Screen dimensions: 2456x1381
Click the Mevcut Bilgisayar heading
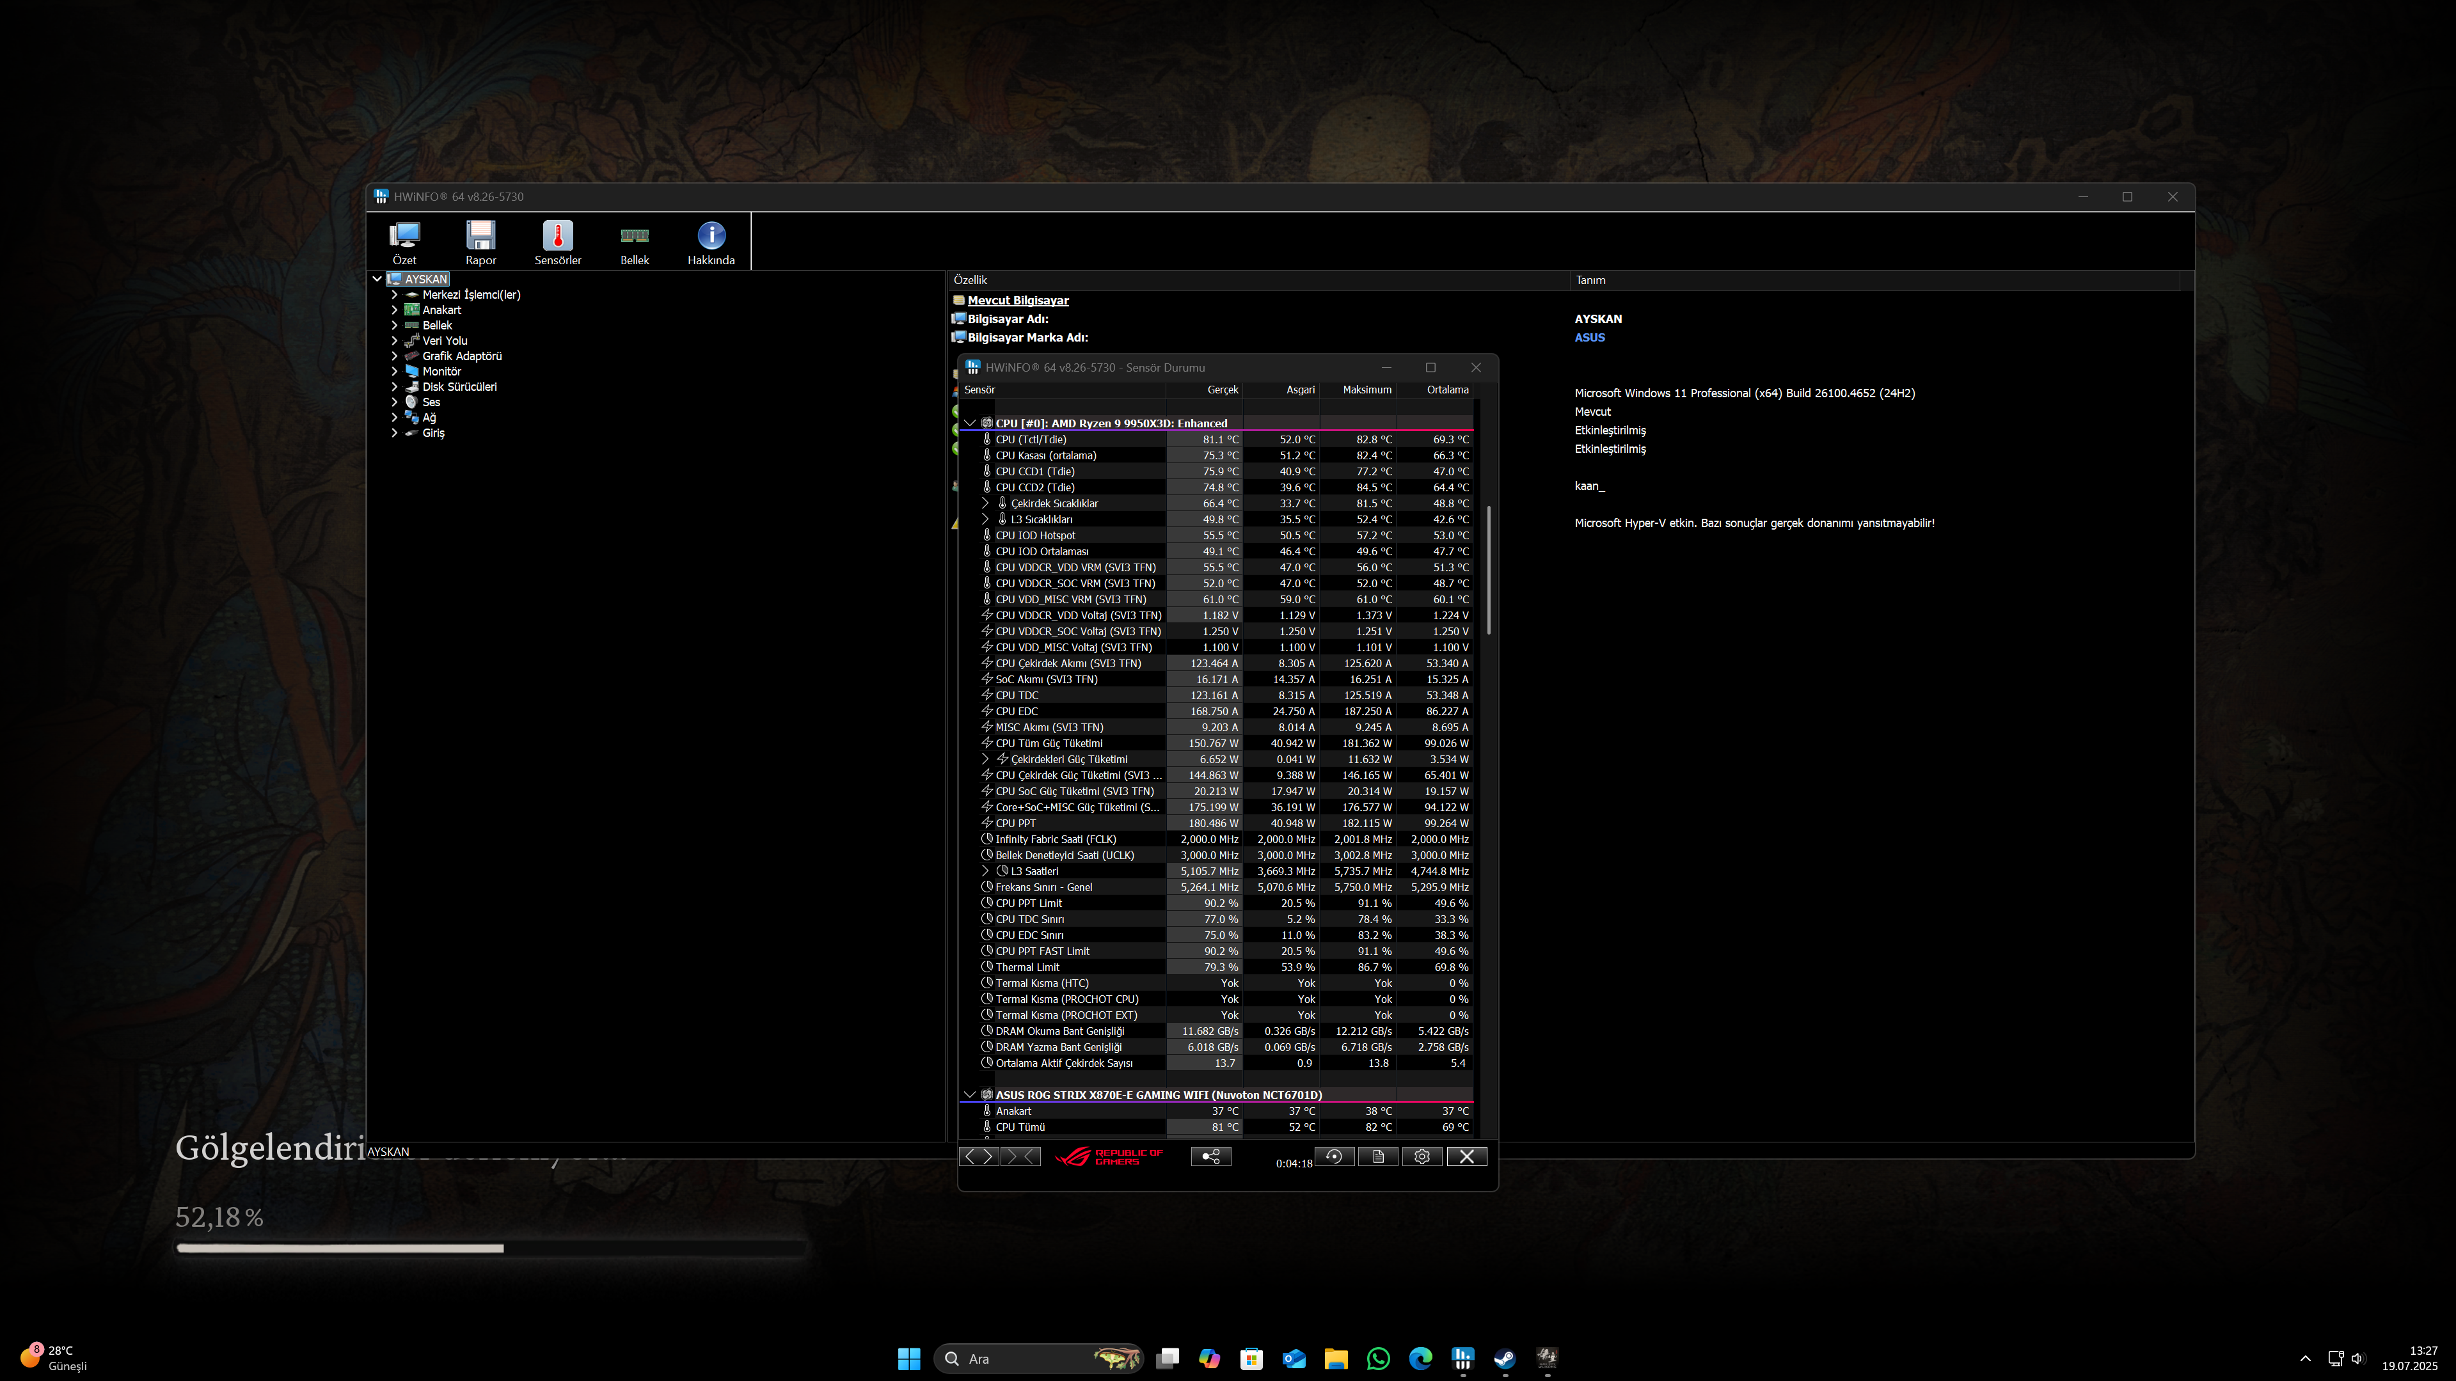tap(1017, 300)
